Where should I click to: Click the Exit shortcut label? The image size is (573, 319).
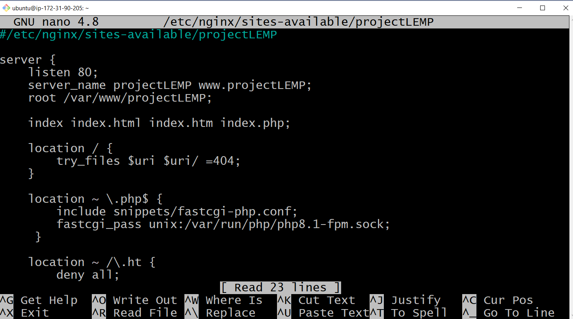click(35, 312)
